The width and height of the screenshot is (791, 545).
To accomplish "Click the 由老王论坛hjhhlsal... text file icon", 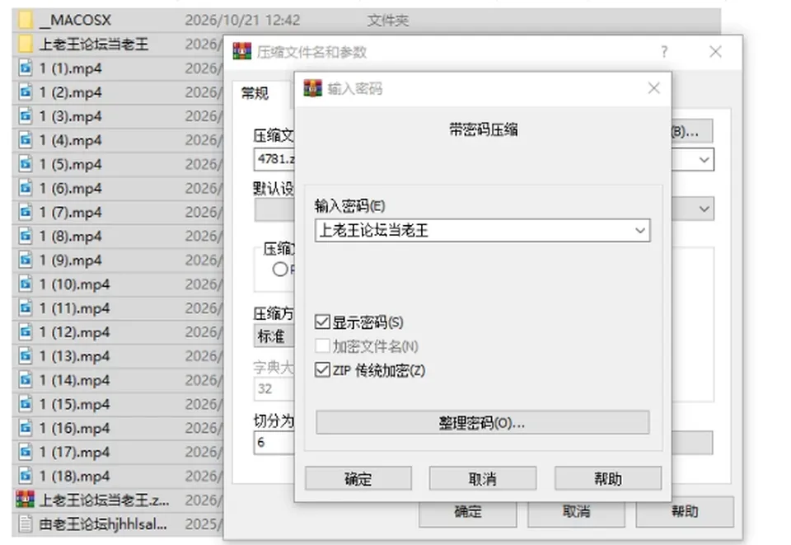I will pos(26,524).
